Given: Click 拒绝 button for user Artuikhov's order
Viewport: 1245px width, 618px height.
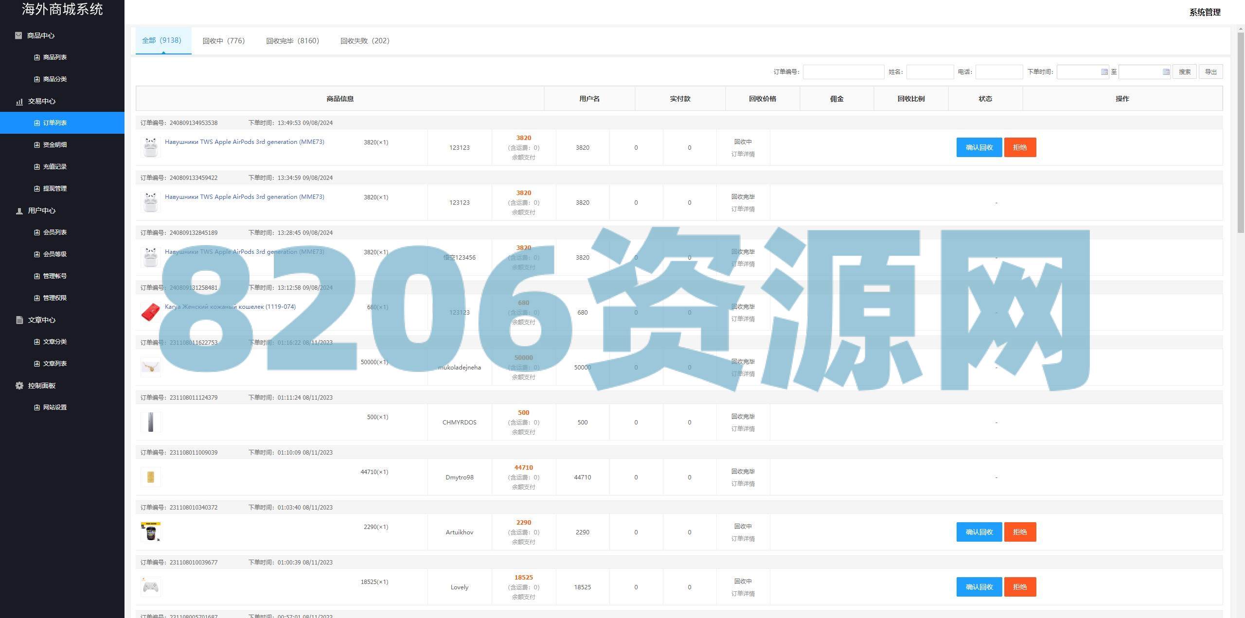Looking at the screenshot, I should point(1019,532).
